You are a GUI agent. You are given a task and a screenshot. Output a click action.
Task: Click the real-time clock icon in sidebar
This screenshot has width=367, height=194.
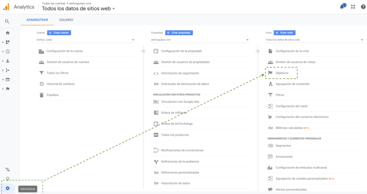[7, 52]
